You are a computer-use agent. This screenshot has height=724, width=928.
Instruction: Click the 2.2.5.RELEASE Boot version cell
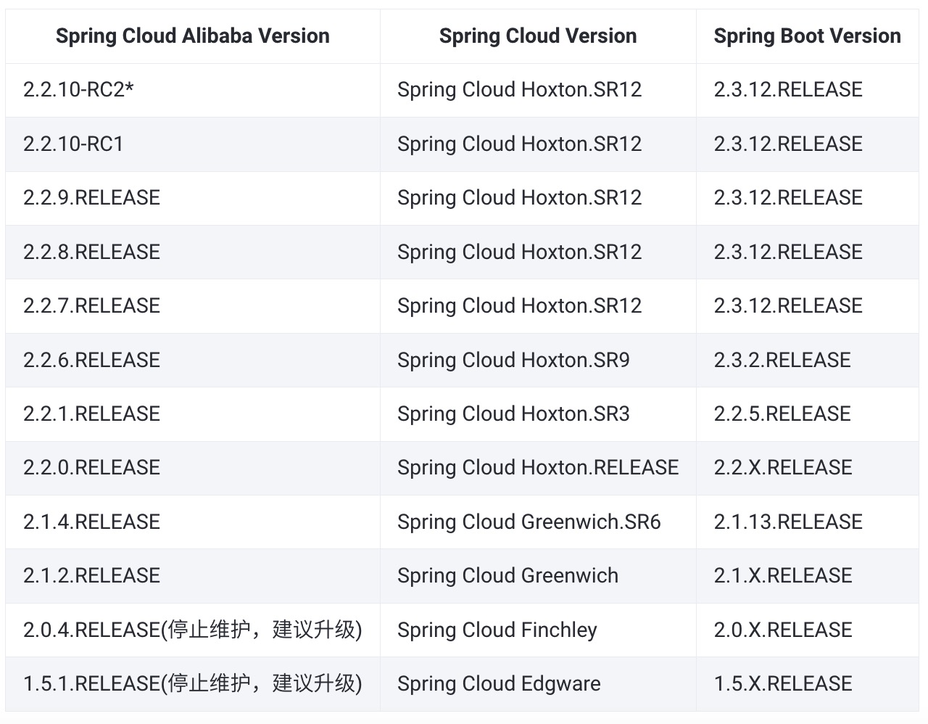point(808,414)
